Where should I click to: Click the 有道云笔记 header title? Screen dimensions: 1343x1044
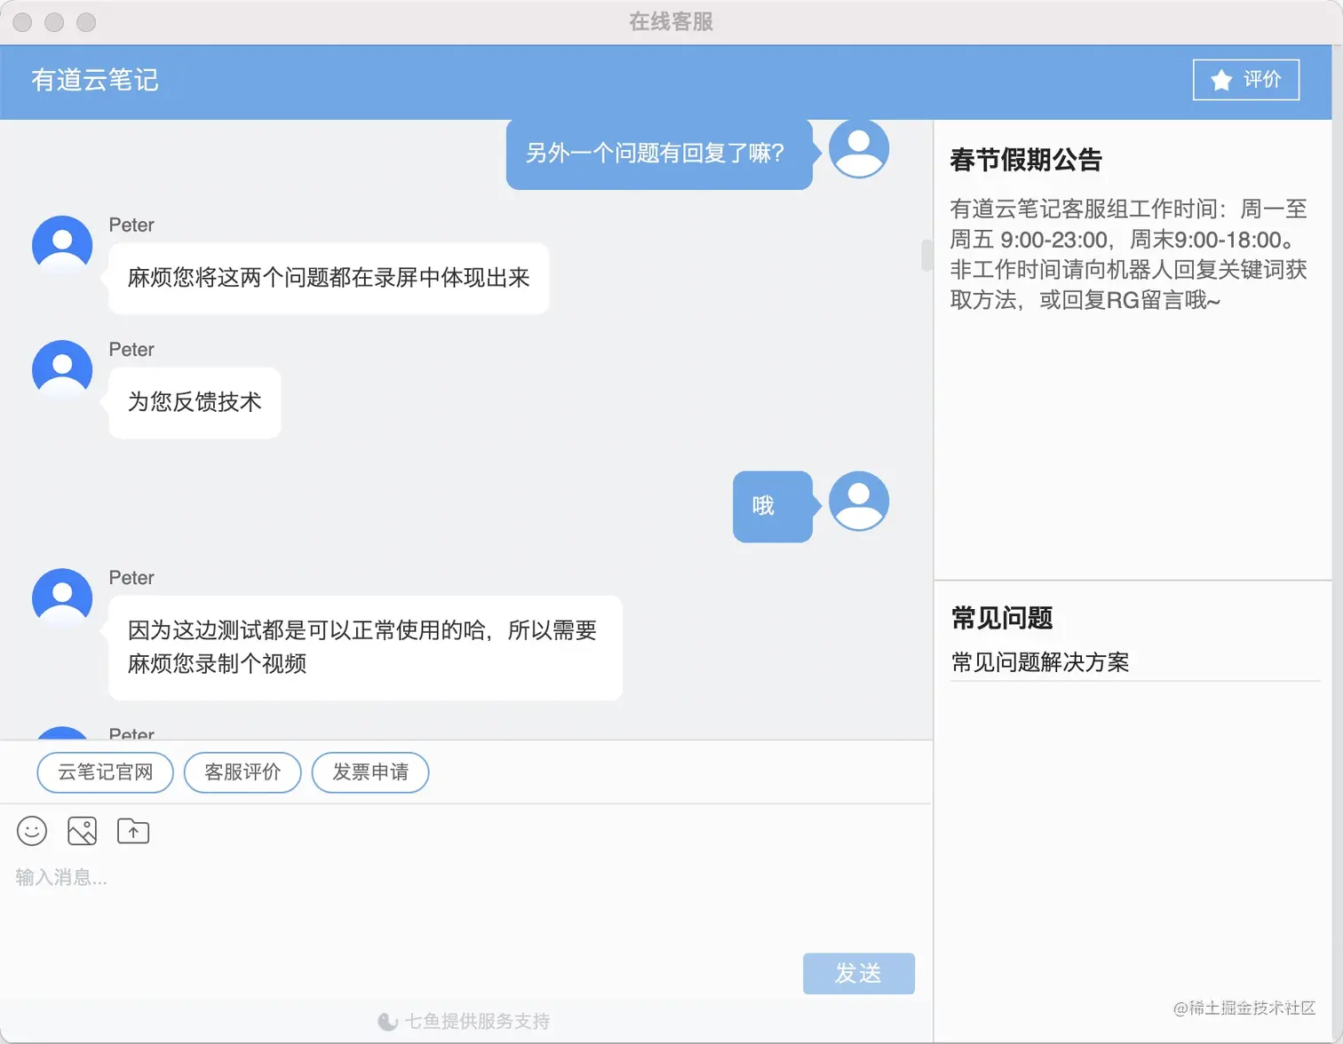point(95,80)
